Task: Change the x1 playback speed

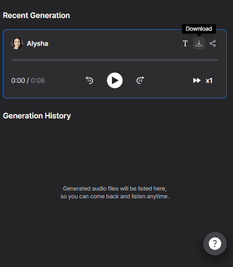Action: [x=209, y=80]
